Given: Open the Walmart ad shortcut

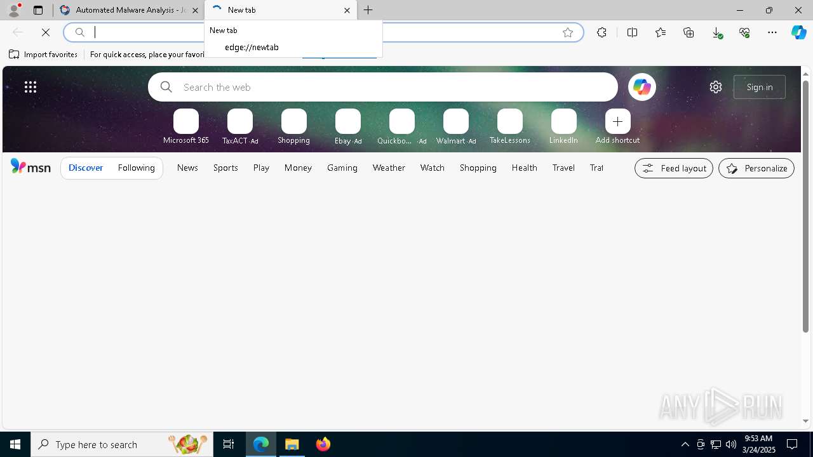Looking at the screenshot, I should (x=456, y=127).
